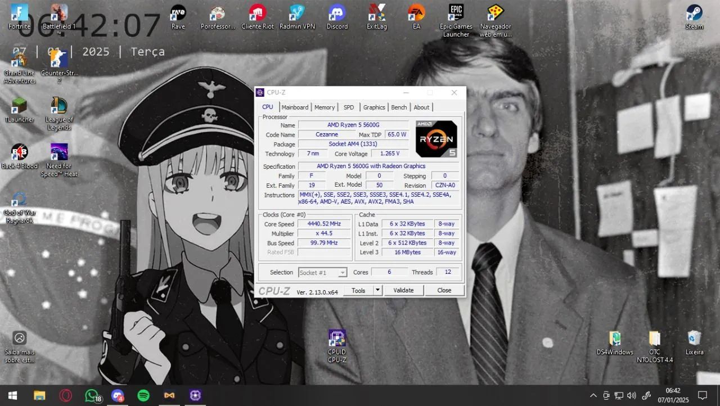Select the Discord desktop icon

(337, 16)
